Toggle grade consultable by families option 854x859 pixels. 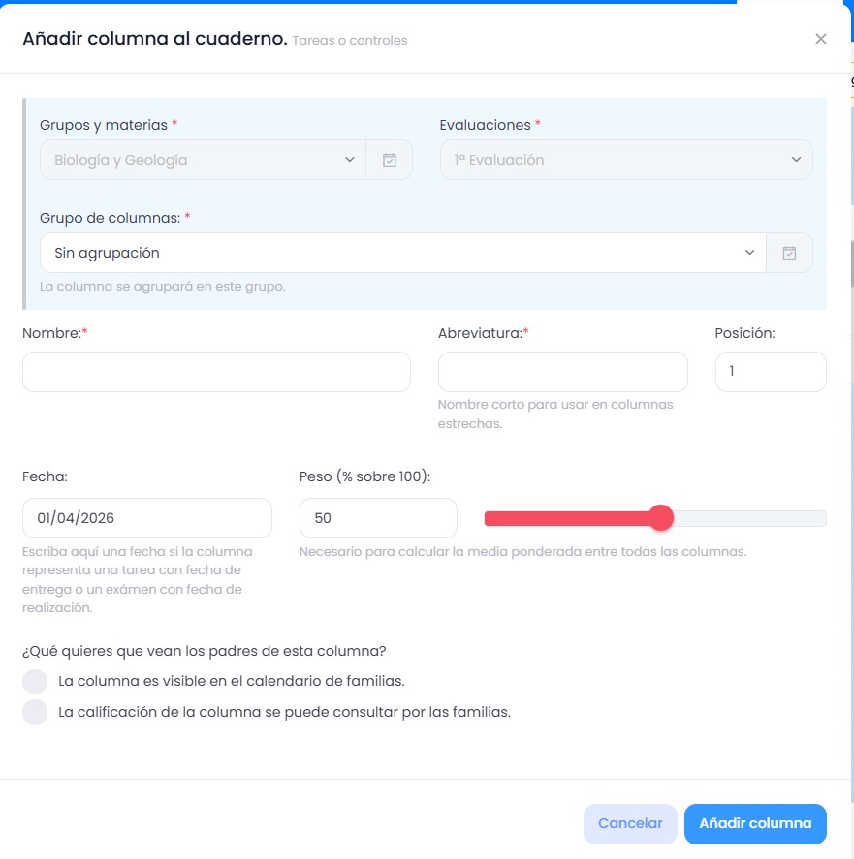(35, 712)
